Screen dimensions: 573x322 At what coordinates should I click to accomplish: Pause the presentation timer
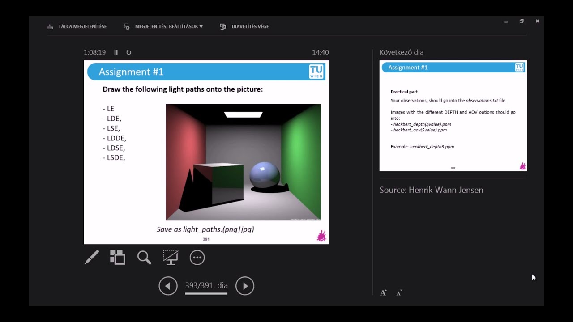(x=116, y=52)
